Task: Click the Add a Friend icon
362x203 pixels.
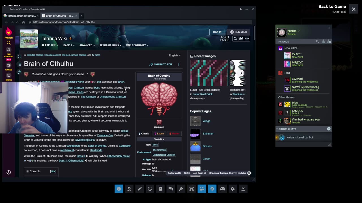Action: coord(329,41)
